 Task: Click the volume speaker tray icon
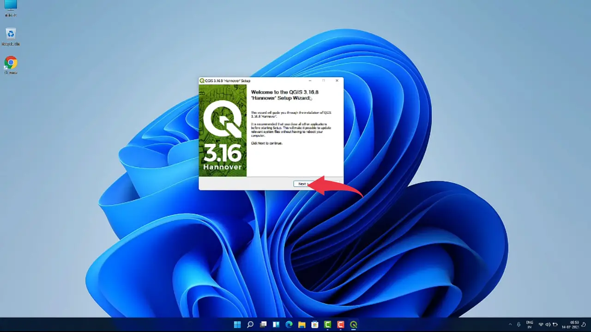point(548,325)
